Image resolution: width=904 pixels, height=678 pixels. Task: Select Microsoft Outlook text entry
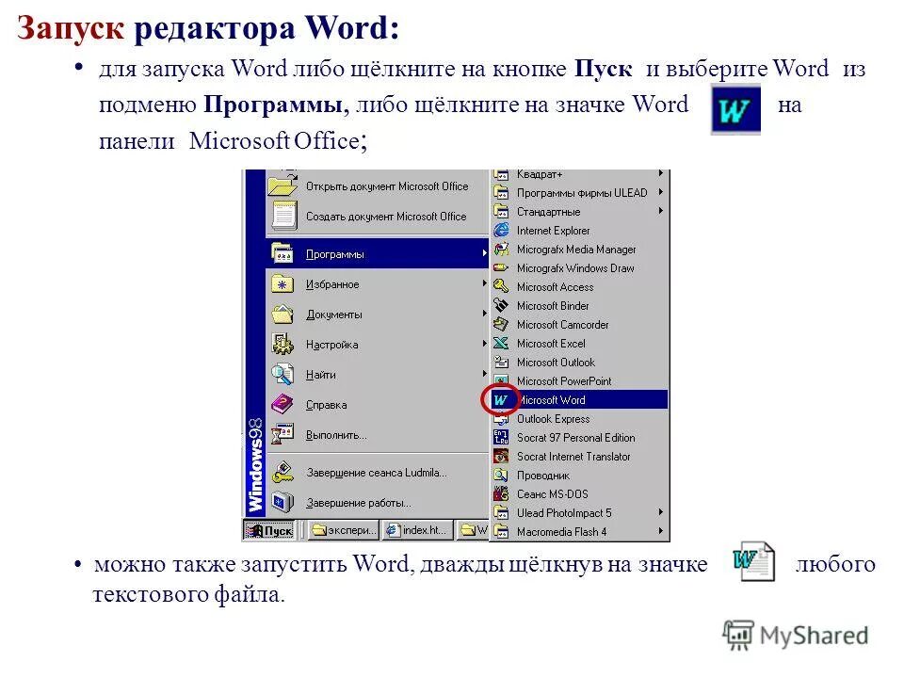556,363
